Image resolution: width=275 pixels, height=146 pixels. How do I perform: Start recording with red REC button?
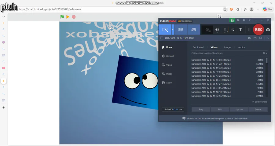258,30
